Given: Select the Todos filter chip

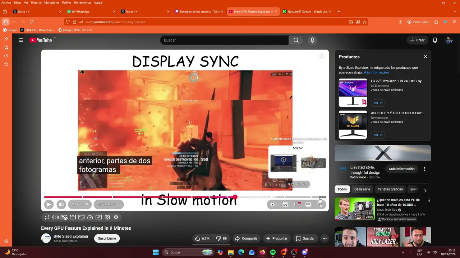Looking at the screenshot, I should point(342,189).
